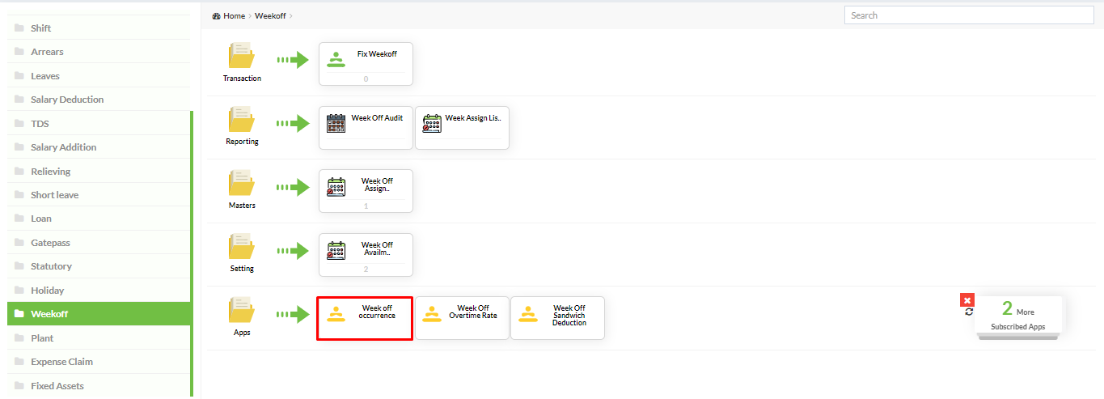Open Short leave in the sidebar
Viewport: 1104px width, 399px height.
(x=99, y=195)
